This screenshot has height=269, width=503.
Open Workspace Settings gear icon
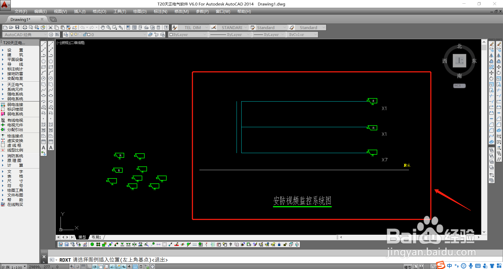coord(51,35)
